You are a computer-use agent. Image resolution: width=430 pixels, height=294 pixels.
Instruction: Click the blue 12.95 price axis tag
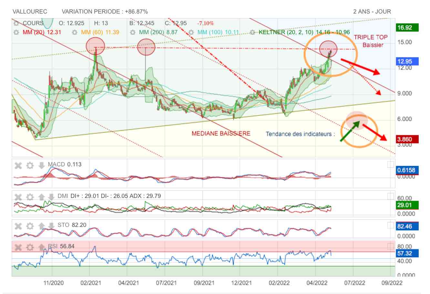pos(407,61)
